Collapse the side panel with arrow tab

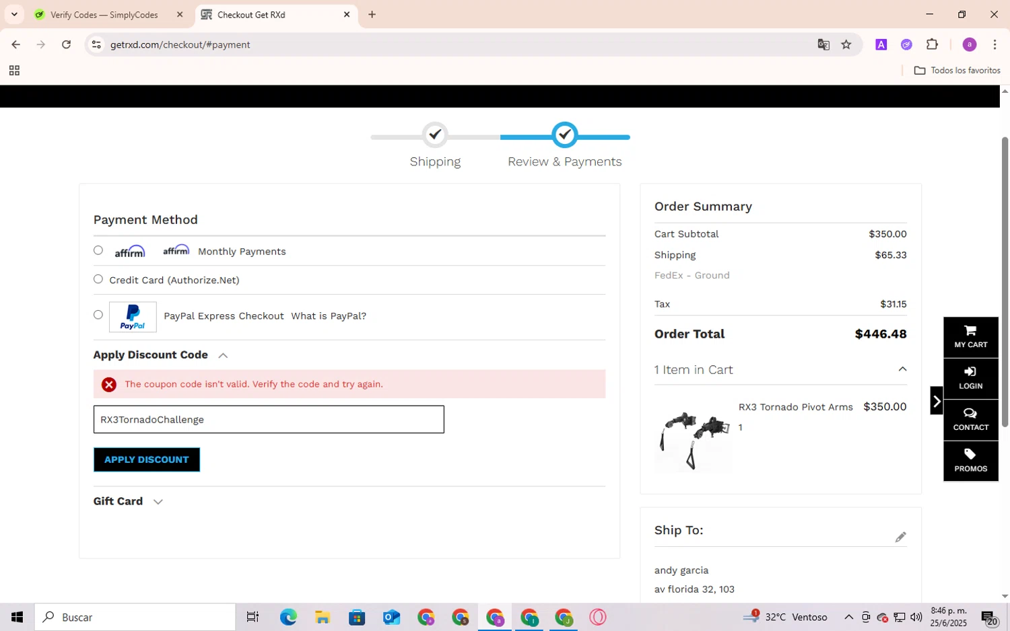(937, 401)
